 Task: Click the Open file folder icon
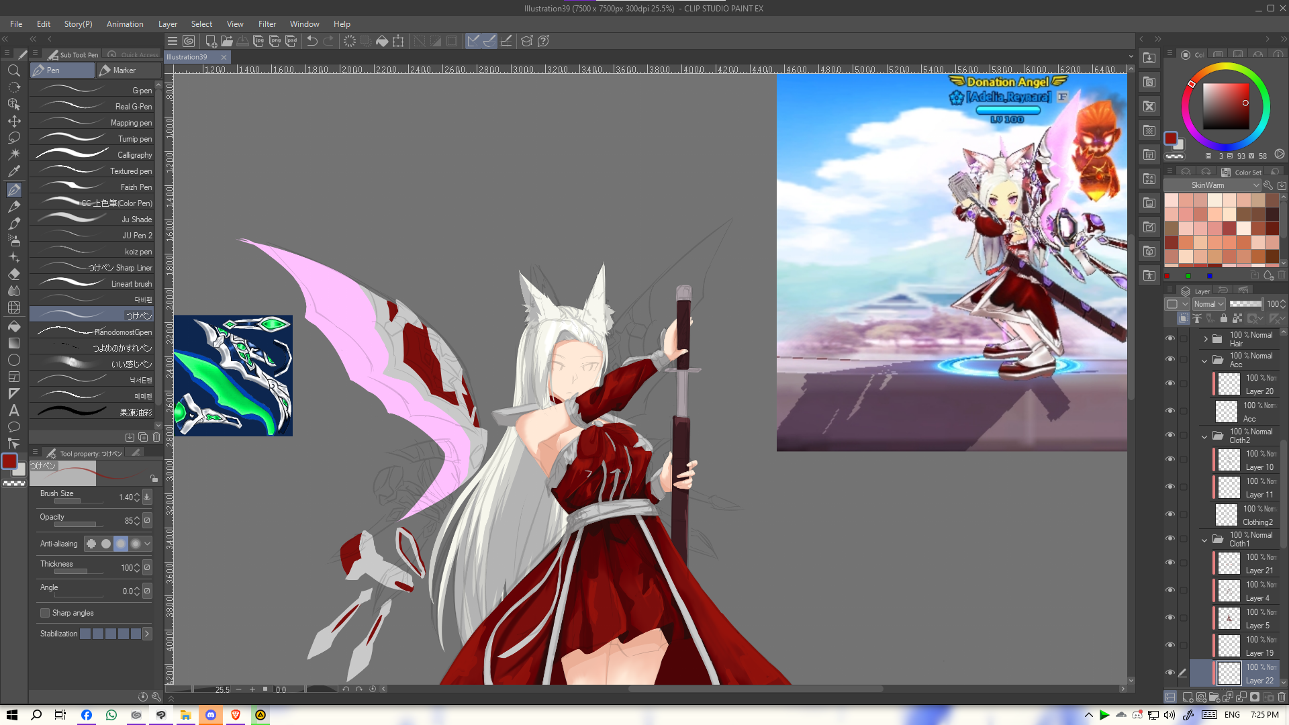(227, 41)
